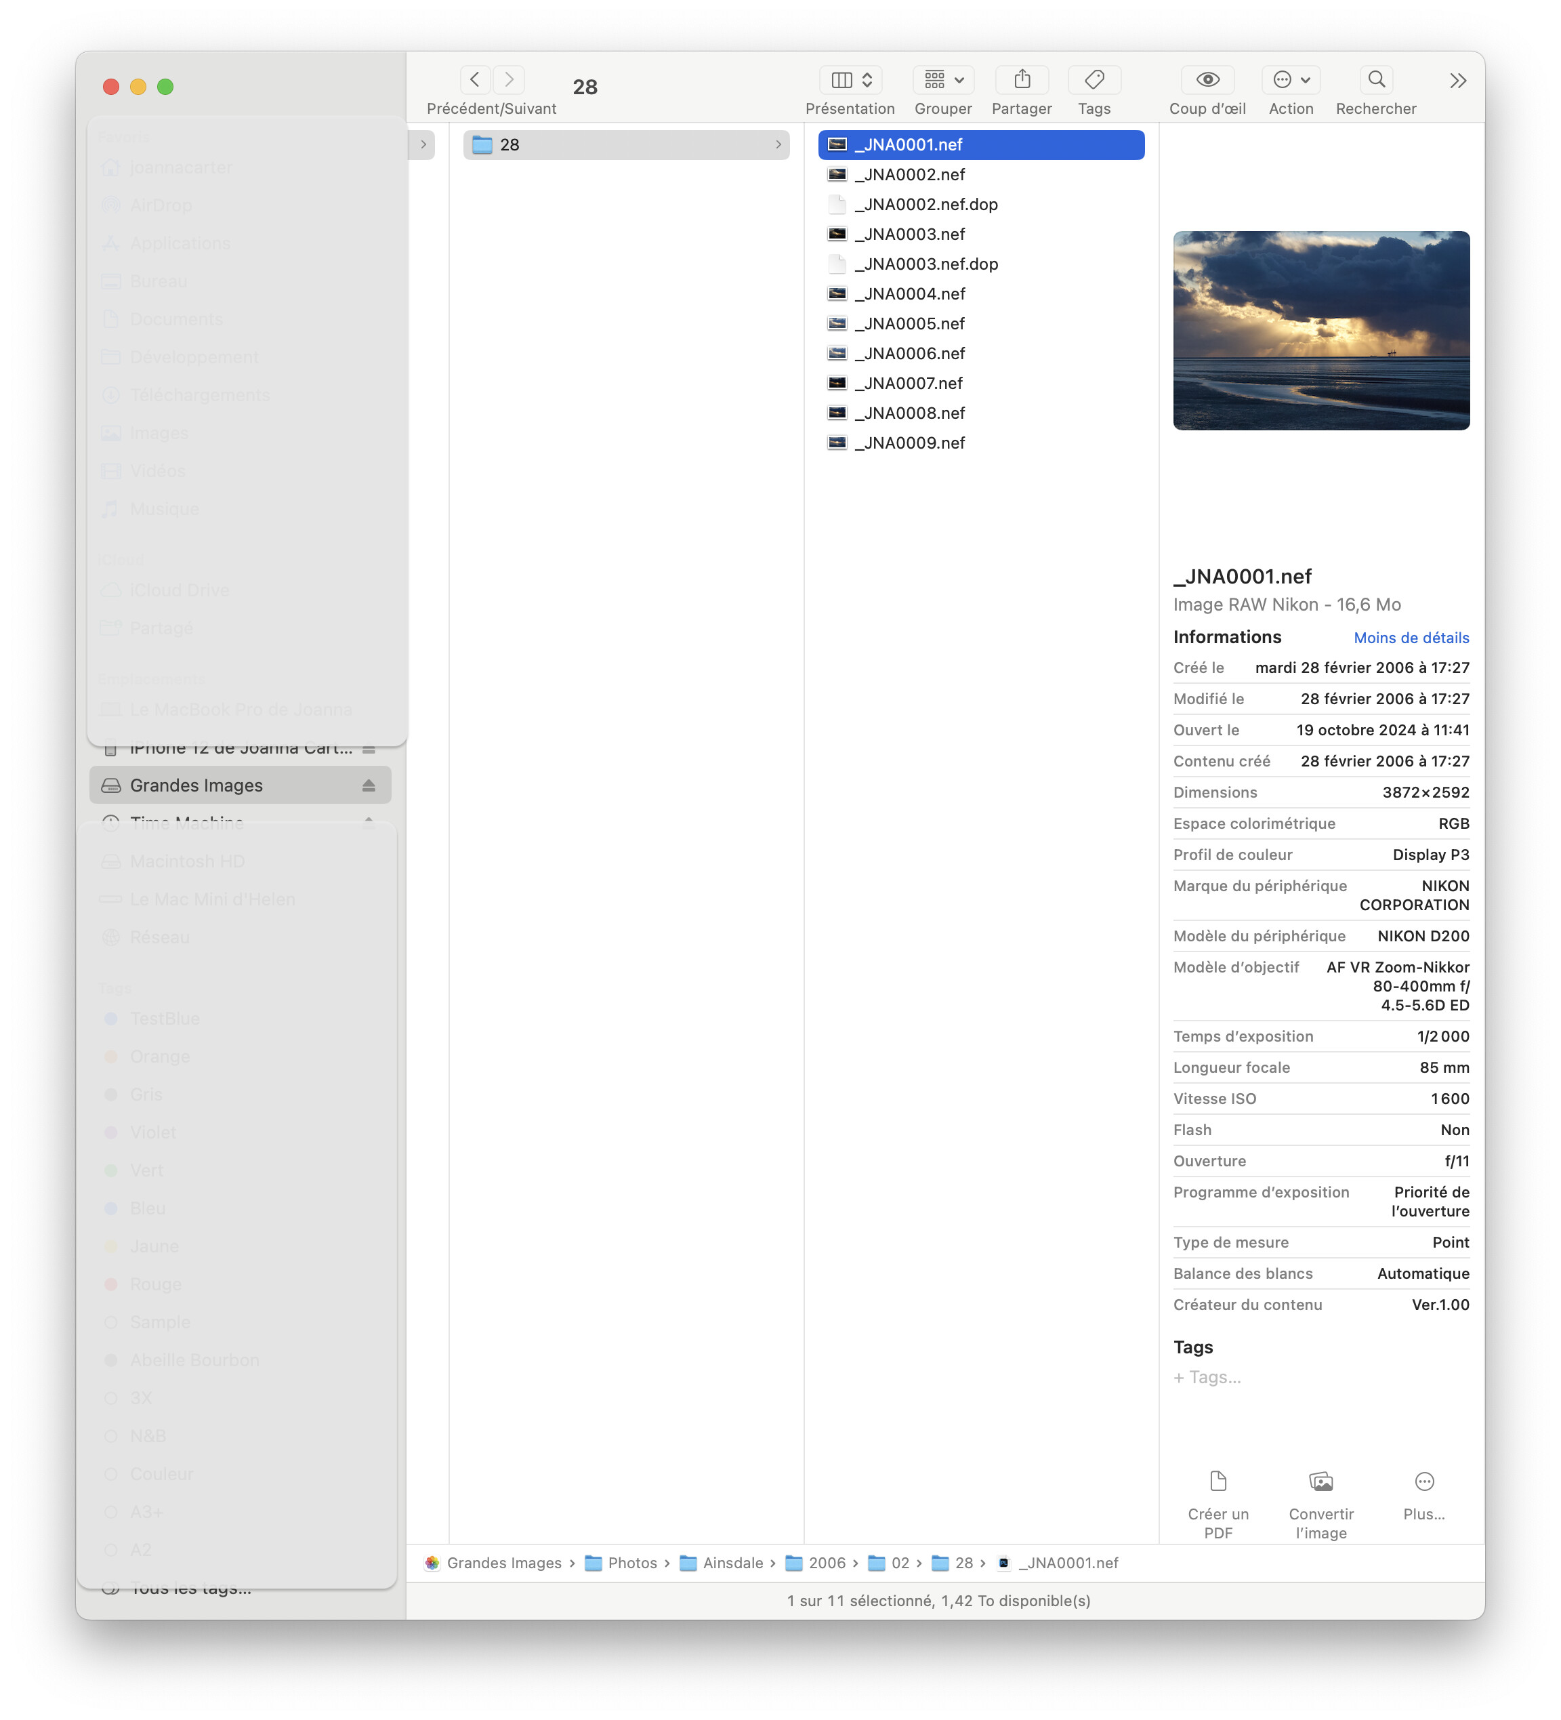
Task: Expand the collapsed column chevron
Action: (x=423, y=145)
